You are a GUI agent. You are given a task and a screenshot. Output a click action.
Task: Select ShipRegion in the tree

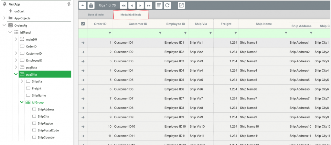[45, 123]
